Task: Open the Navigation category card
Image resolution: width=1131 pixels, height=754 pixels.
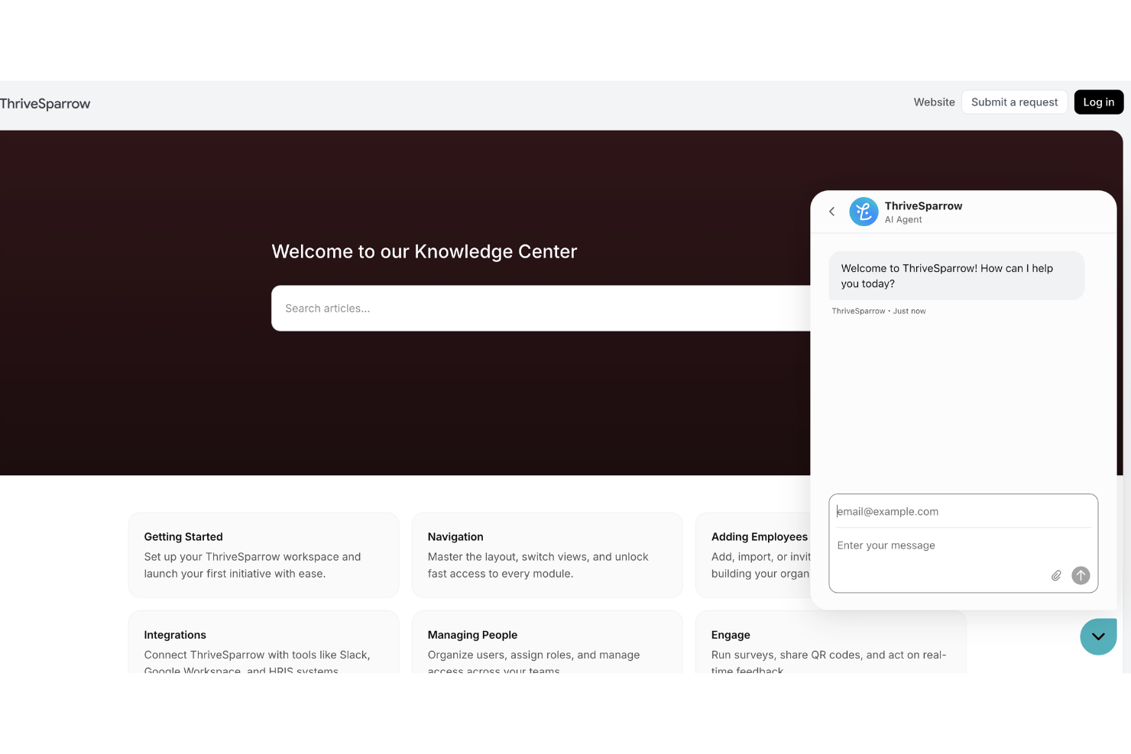Action: 547,555
